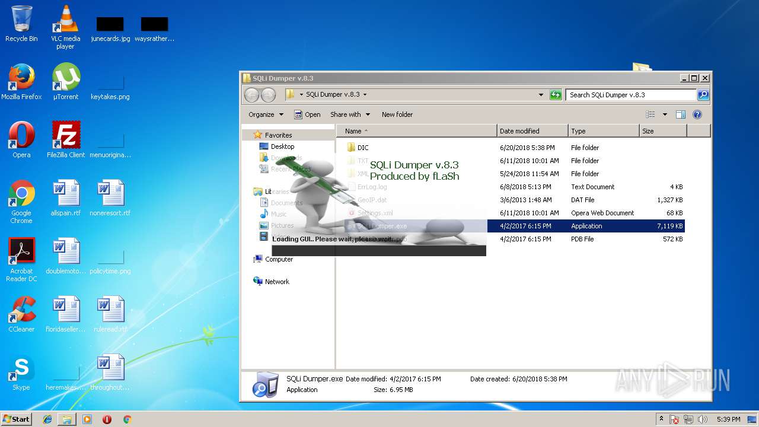Select junecards.jpg file on desktop
This screenshot has width=759, height=427.
pyautogui.click(x=110, y=28)
